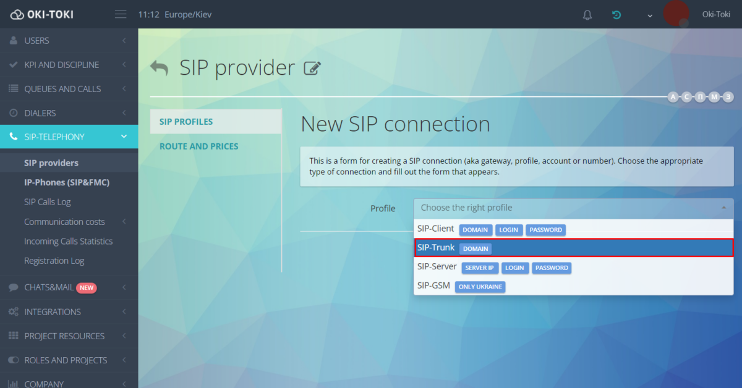Click the 'A' step circle in progress indicator

coord(673,97)
